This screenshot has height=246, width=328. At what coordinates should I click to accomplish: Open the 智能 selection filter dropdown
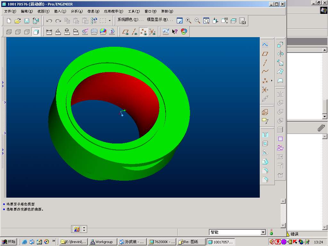263,232
